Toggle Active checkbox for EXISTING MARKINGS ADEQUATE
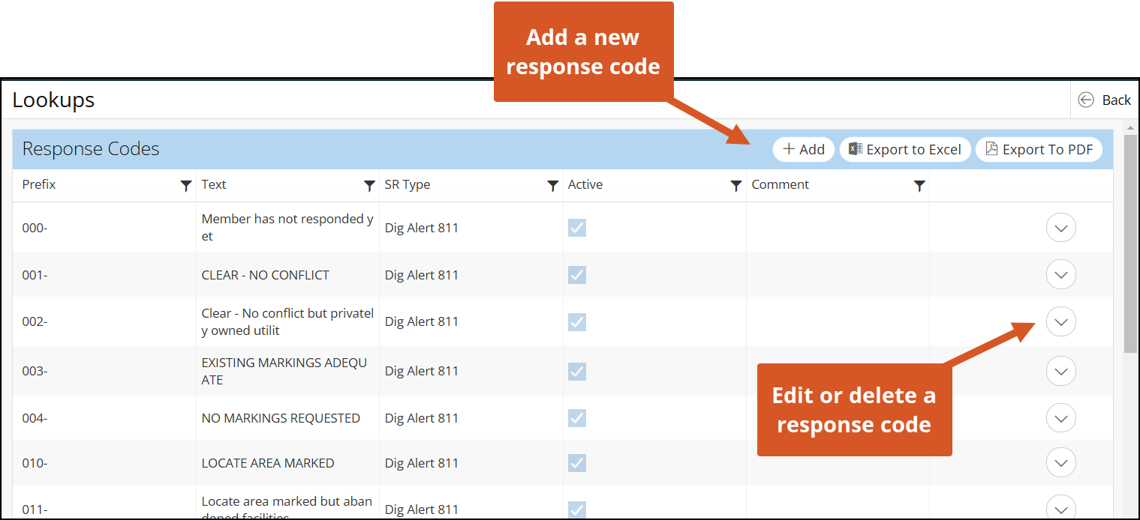 point(577,371)
